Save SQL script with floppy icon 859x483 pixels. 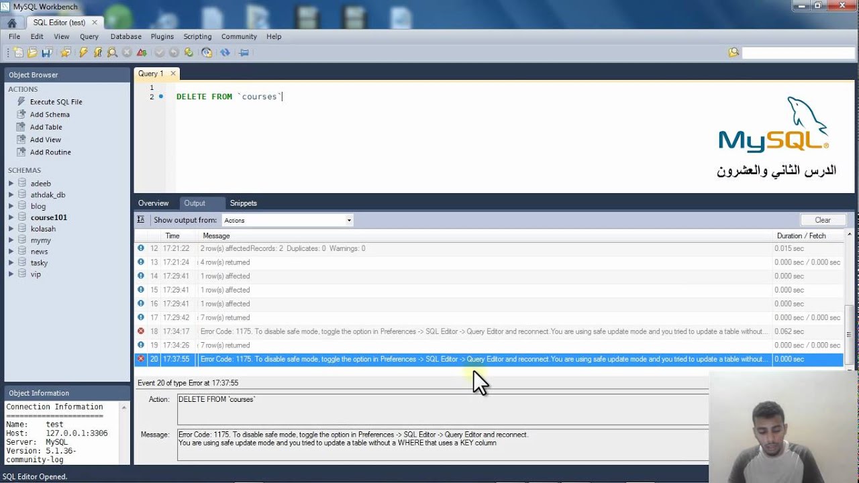tap(47, 52)
